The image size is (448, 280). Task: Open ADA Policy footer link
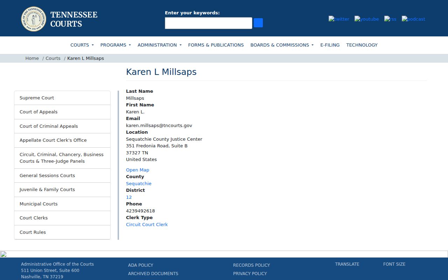tap(141, 265)
